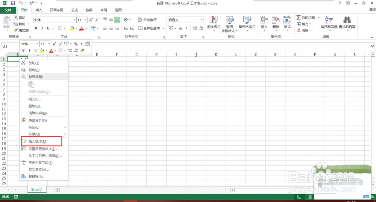The height and width of the screenshot is (202, 376).
Task: Click the horizontal scrollbar left arrow
Action: pos(232,190)
